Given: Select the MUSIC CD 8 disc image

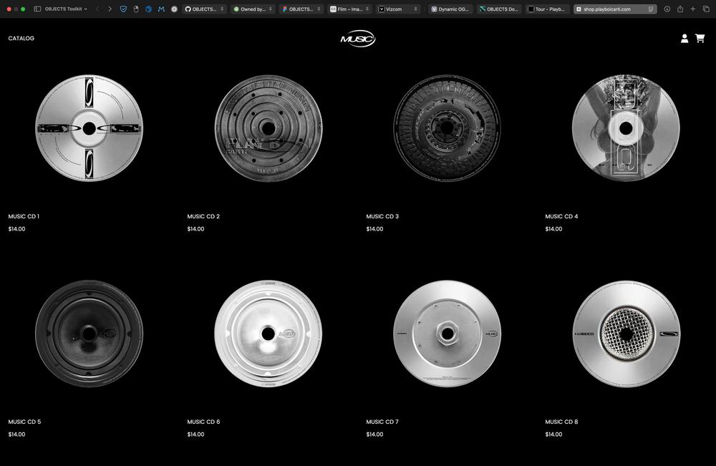Looking at the screenshot, I should tap(626, 334).
